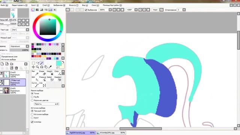The width and height of the screenshot is (240, 135).
Task: Toggle the AntiAlias checkbox
Action: click(x=32, y=122)
